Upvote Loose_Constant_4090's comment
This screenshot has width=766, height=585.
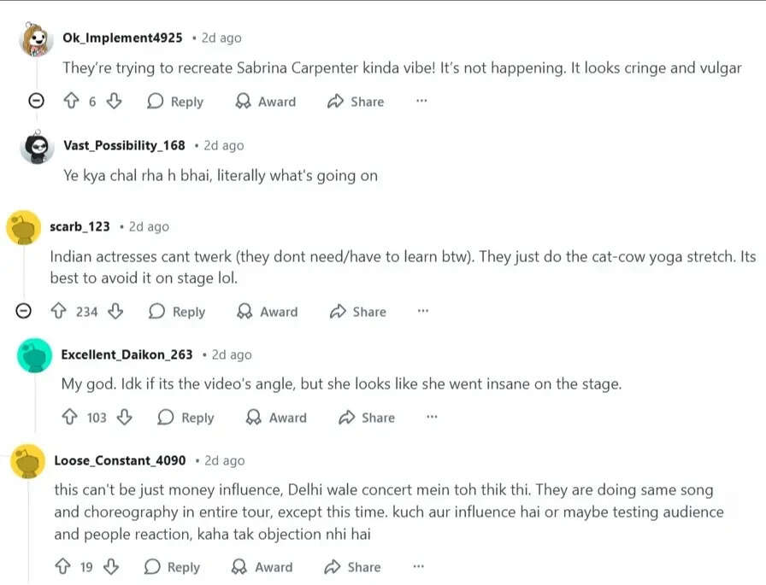pyautogui.click(x=62, y=567)
